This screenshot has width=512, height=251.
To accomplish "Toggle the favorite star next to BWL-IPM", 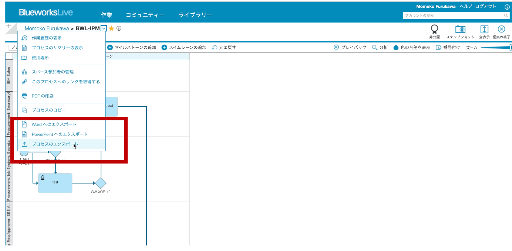I will (110, 28).
